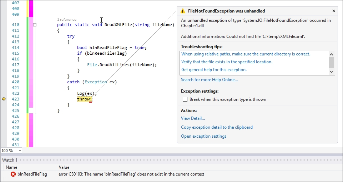
Task: Click the troubleshooting tips scroll-down arrow
Action: point(331,72)
